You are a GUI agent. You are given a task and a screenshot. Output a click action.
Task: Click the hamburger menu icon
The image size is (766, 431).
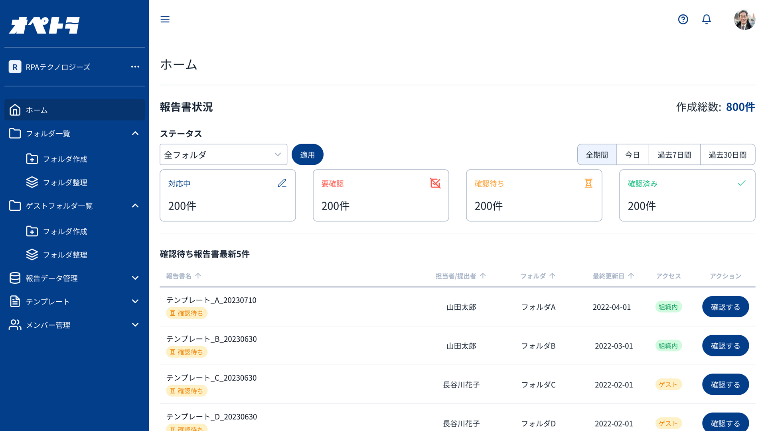[165, 19]
